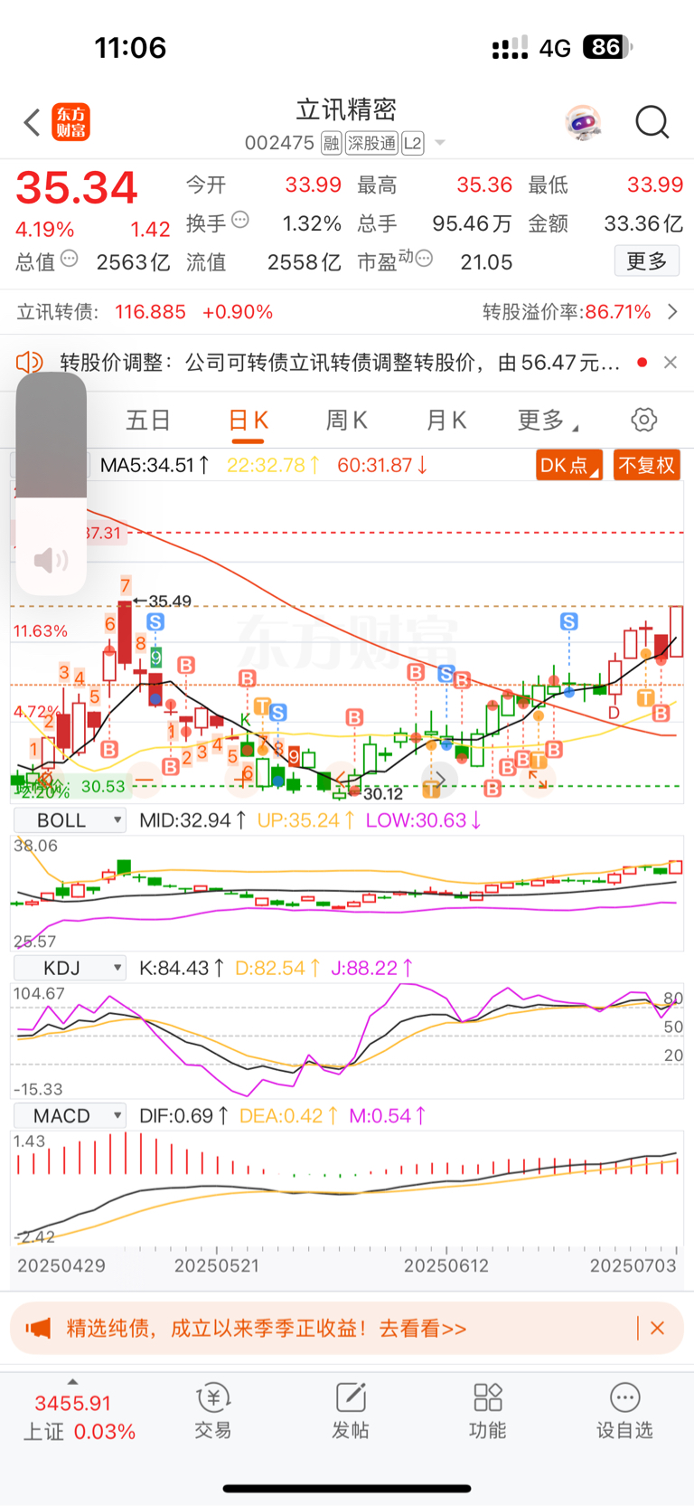
Task: Tap the ad banner megaphone icon
Action: click(38, 1329)
